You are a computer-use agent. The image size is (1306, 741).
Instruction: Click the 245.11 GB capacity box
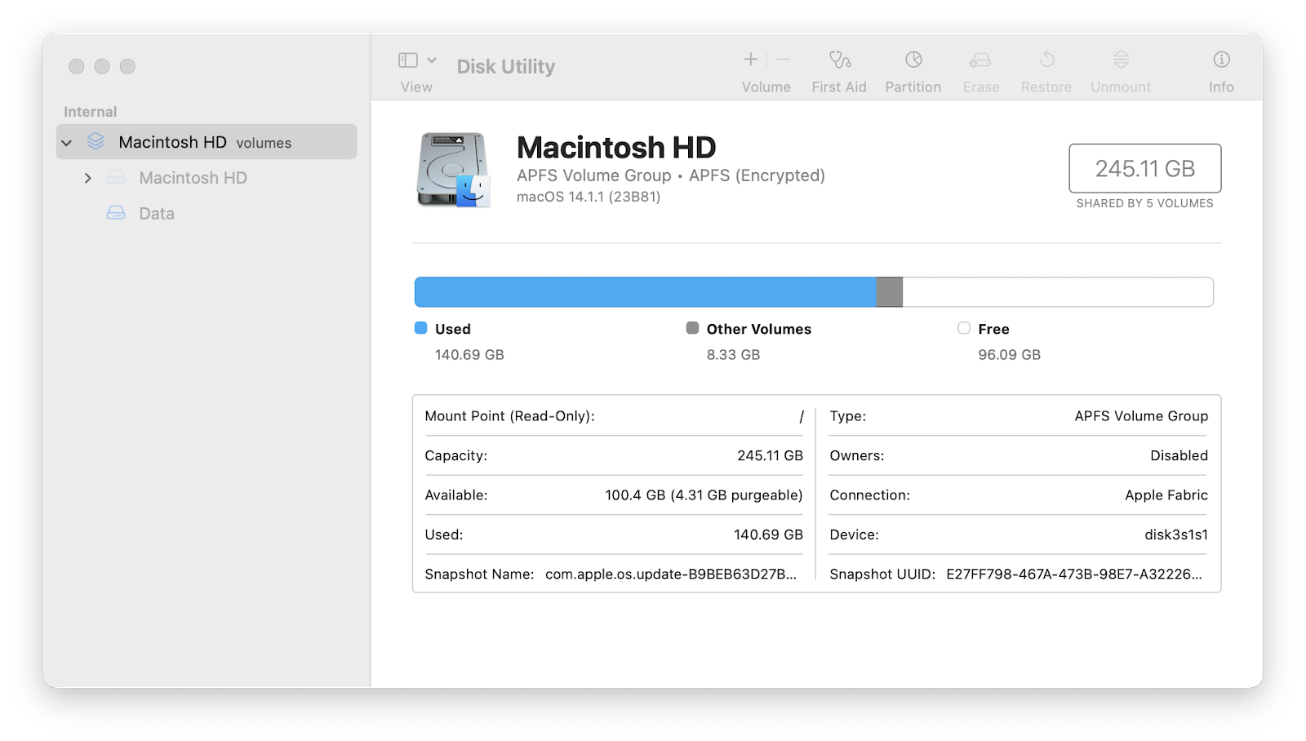(x=1144, y=168)
